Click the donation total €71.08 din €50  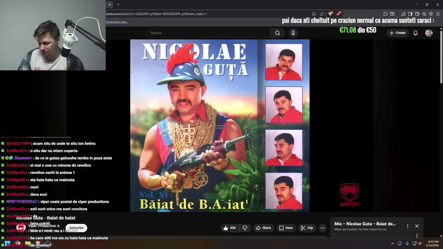(x=358, y=30)
